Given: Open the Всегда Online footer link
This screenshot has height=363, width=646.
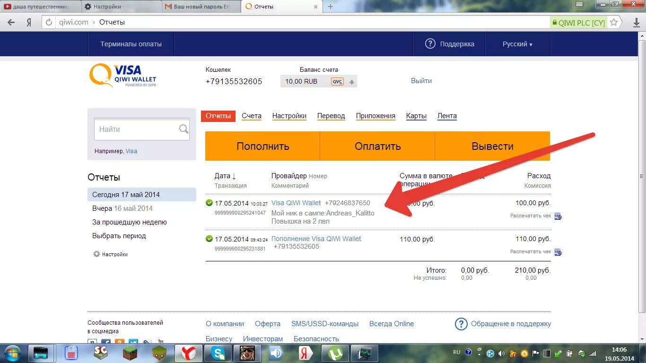Looking at the screenshot, I should [392, 324].
